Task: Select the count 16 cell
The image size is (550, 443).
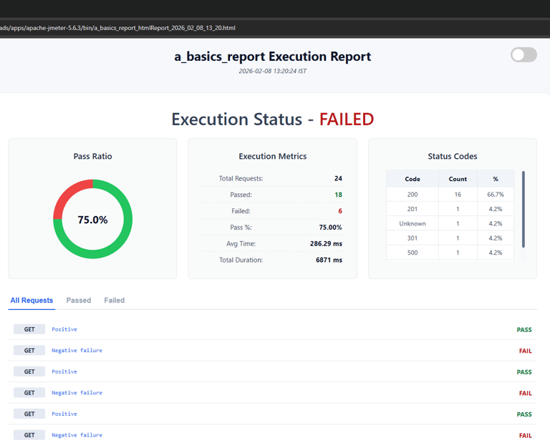Action: pyautogui.click(x=458, y=195)
